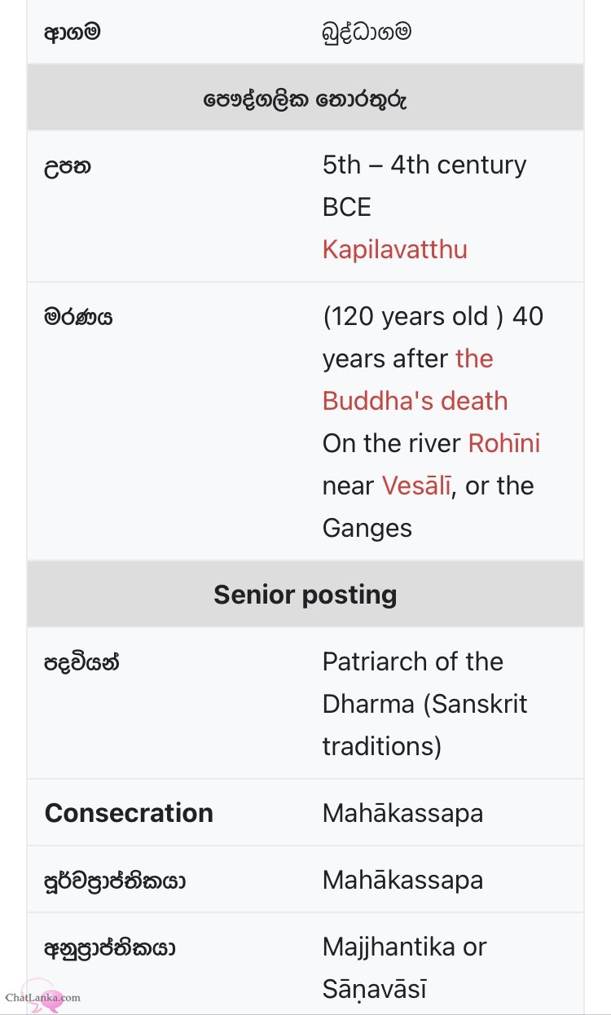Open the Rohīni river link
The image size is (611, 1015).
[x=503, y=443]
